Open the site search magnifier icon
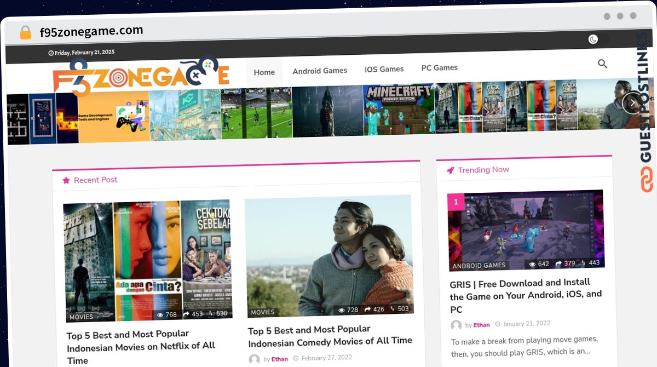This screenshot has height=367, width=657. (x=602, y=64)
